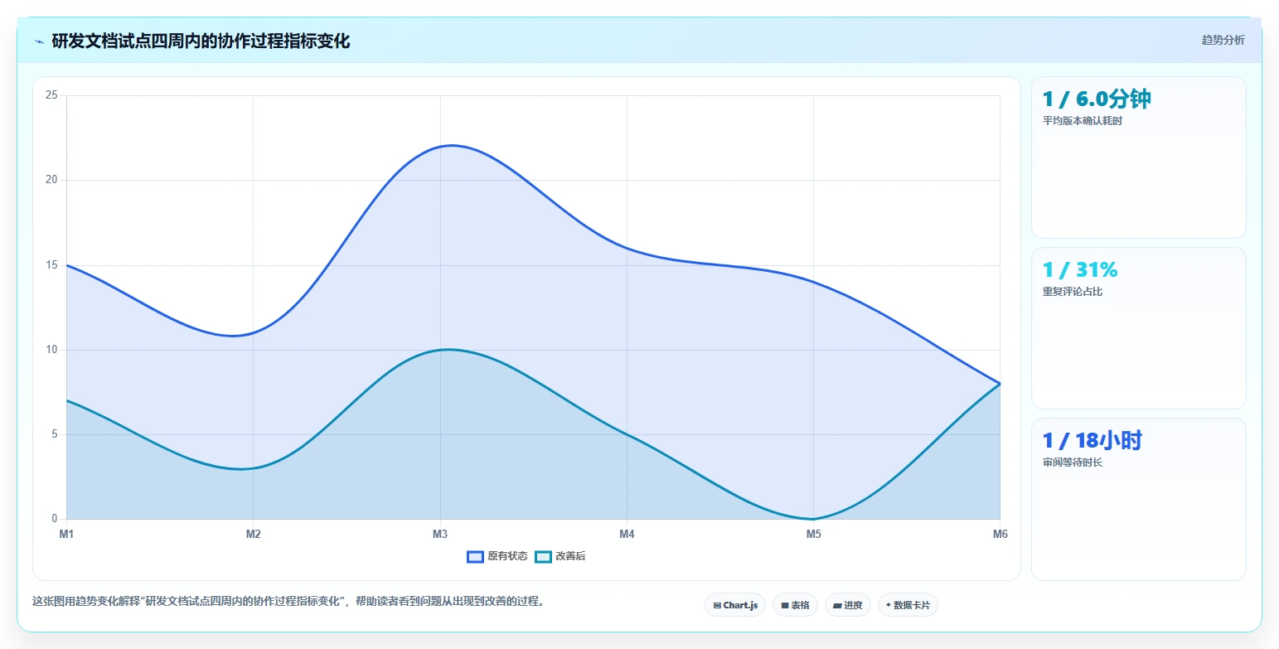Click the M4 x-axis label
1279x649 pixels.
click(x=627, y=535)
